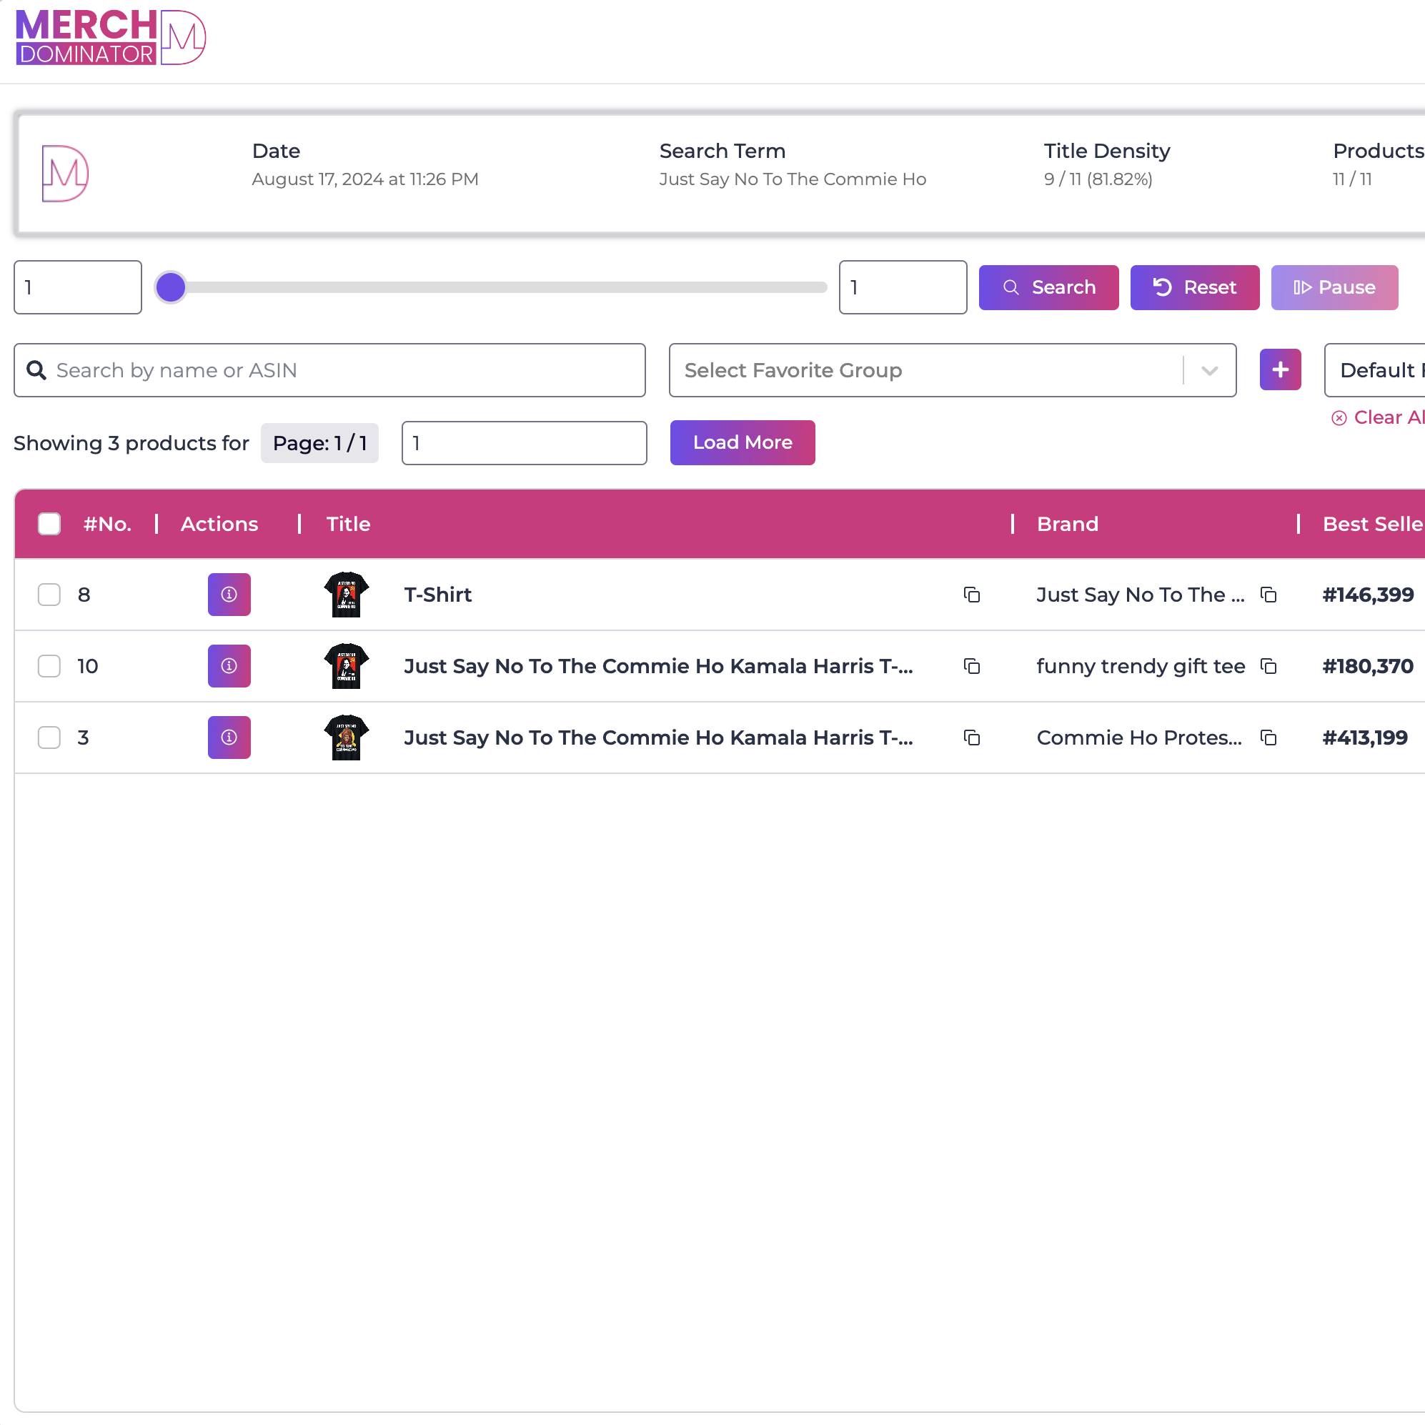This screenshot has width=1425, height=1425.
Task: Click the info icon for product 8
Action: (229, 595)
